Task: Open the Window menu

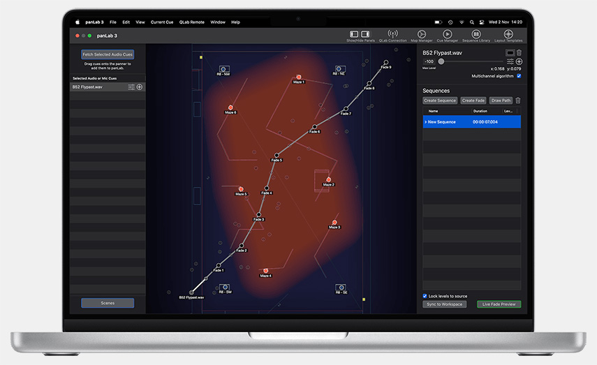Action: [218, 22]
